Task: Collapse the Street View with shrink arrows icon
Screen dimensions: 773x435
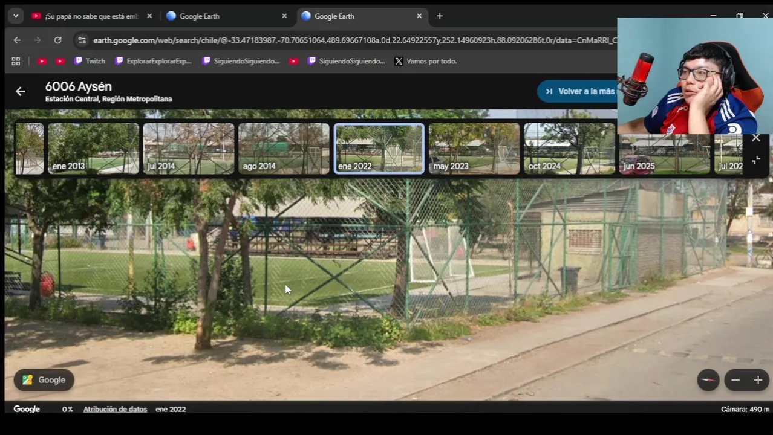Action: tap(755, 160)
